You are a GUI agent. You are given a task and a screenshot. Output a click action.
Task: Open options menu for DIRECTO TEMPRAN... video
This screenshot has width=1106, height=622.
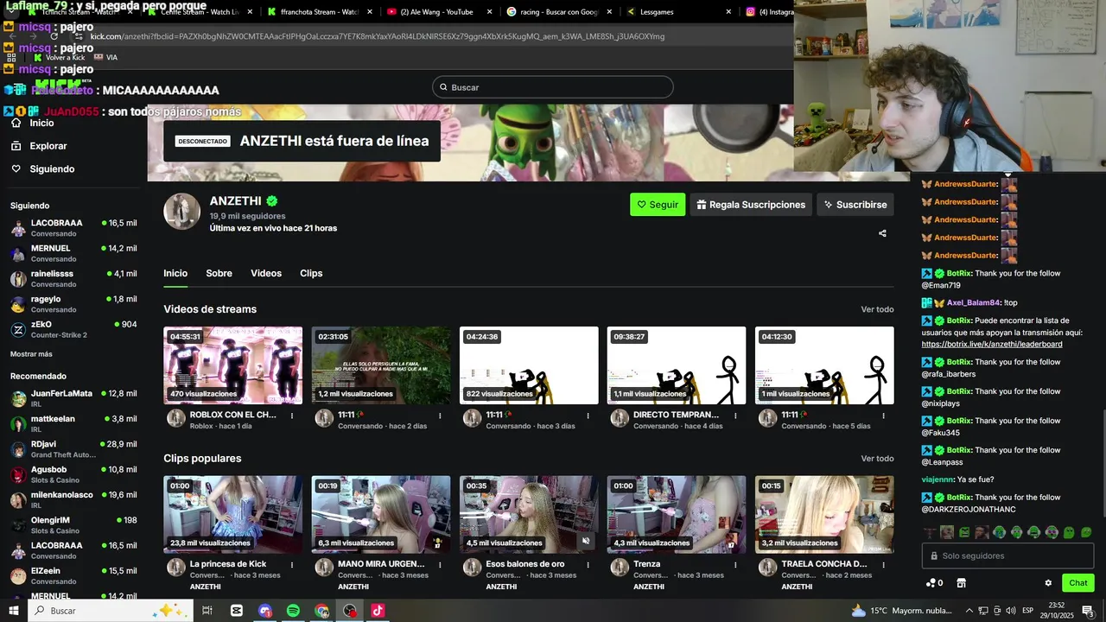coord(736,416)
